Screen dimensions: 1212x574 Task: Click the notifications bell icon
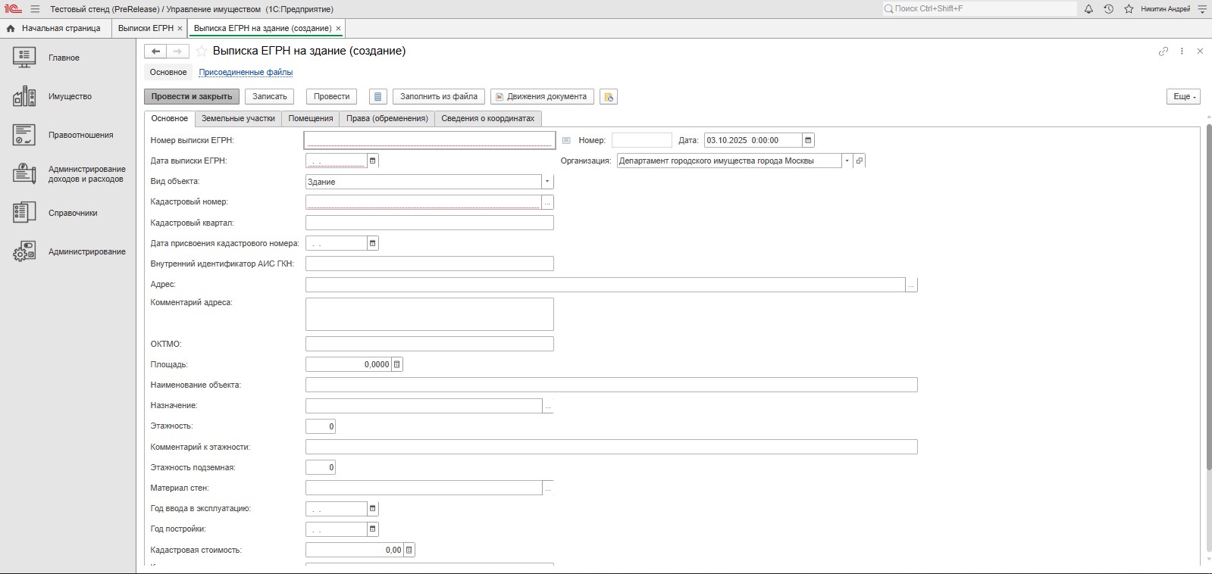1088,9
